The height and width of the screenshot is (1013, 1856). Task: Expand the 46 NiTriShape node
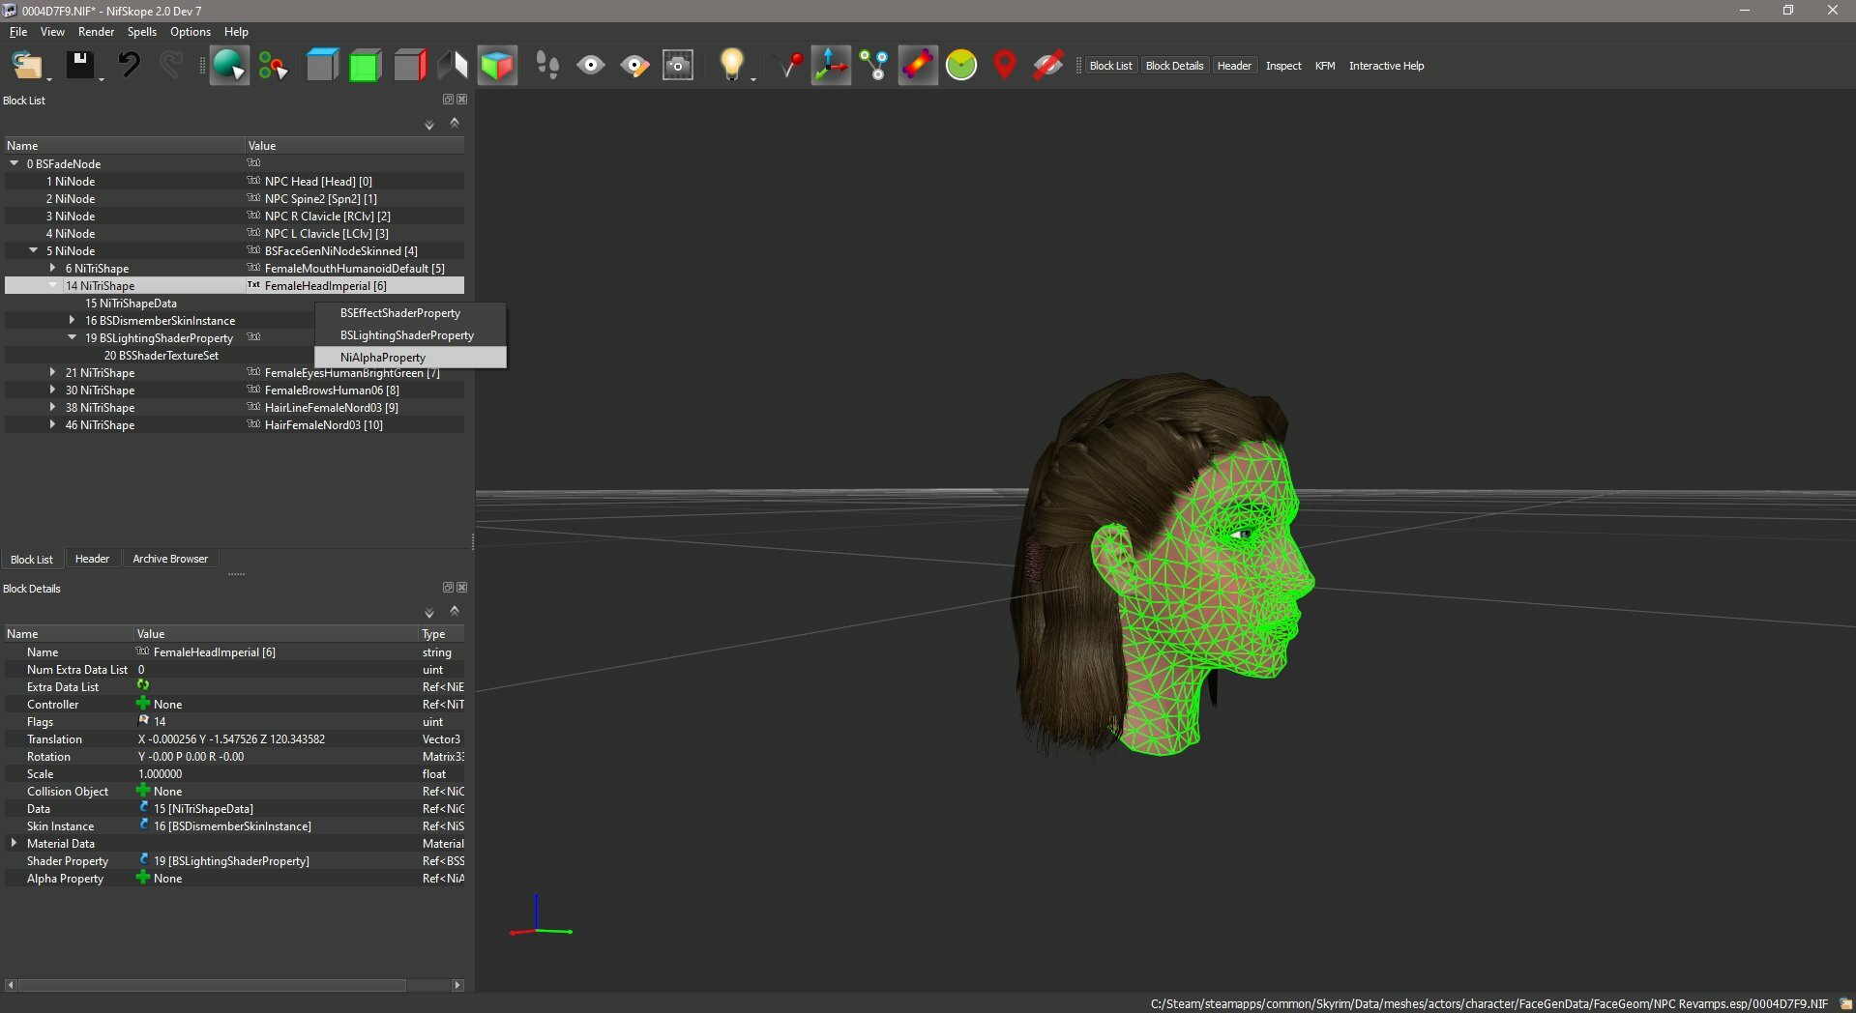point(52,424)
